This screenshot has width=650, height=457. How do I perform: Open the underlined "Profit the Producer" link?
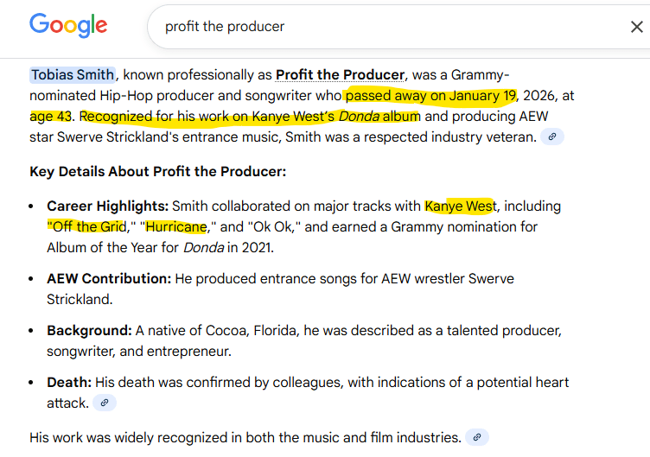(x=340, y=74)
